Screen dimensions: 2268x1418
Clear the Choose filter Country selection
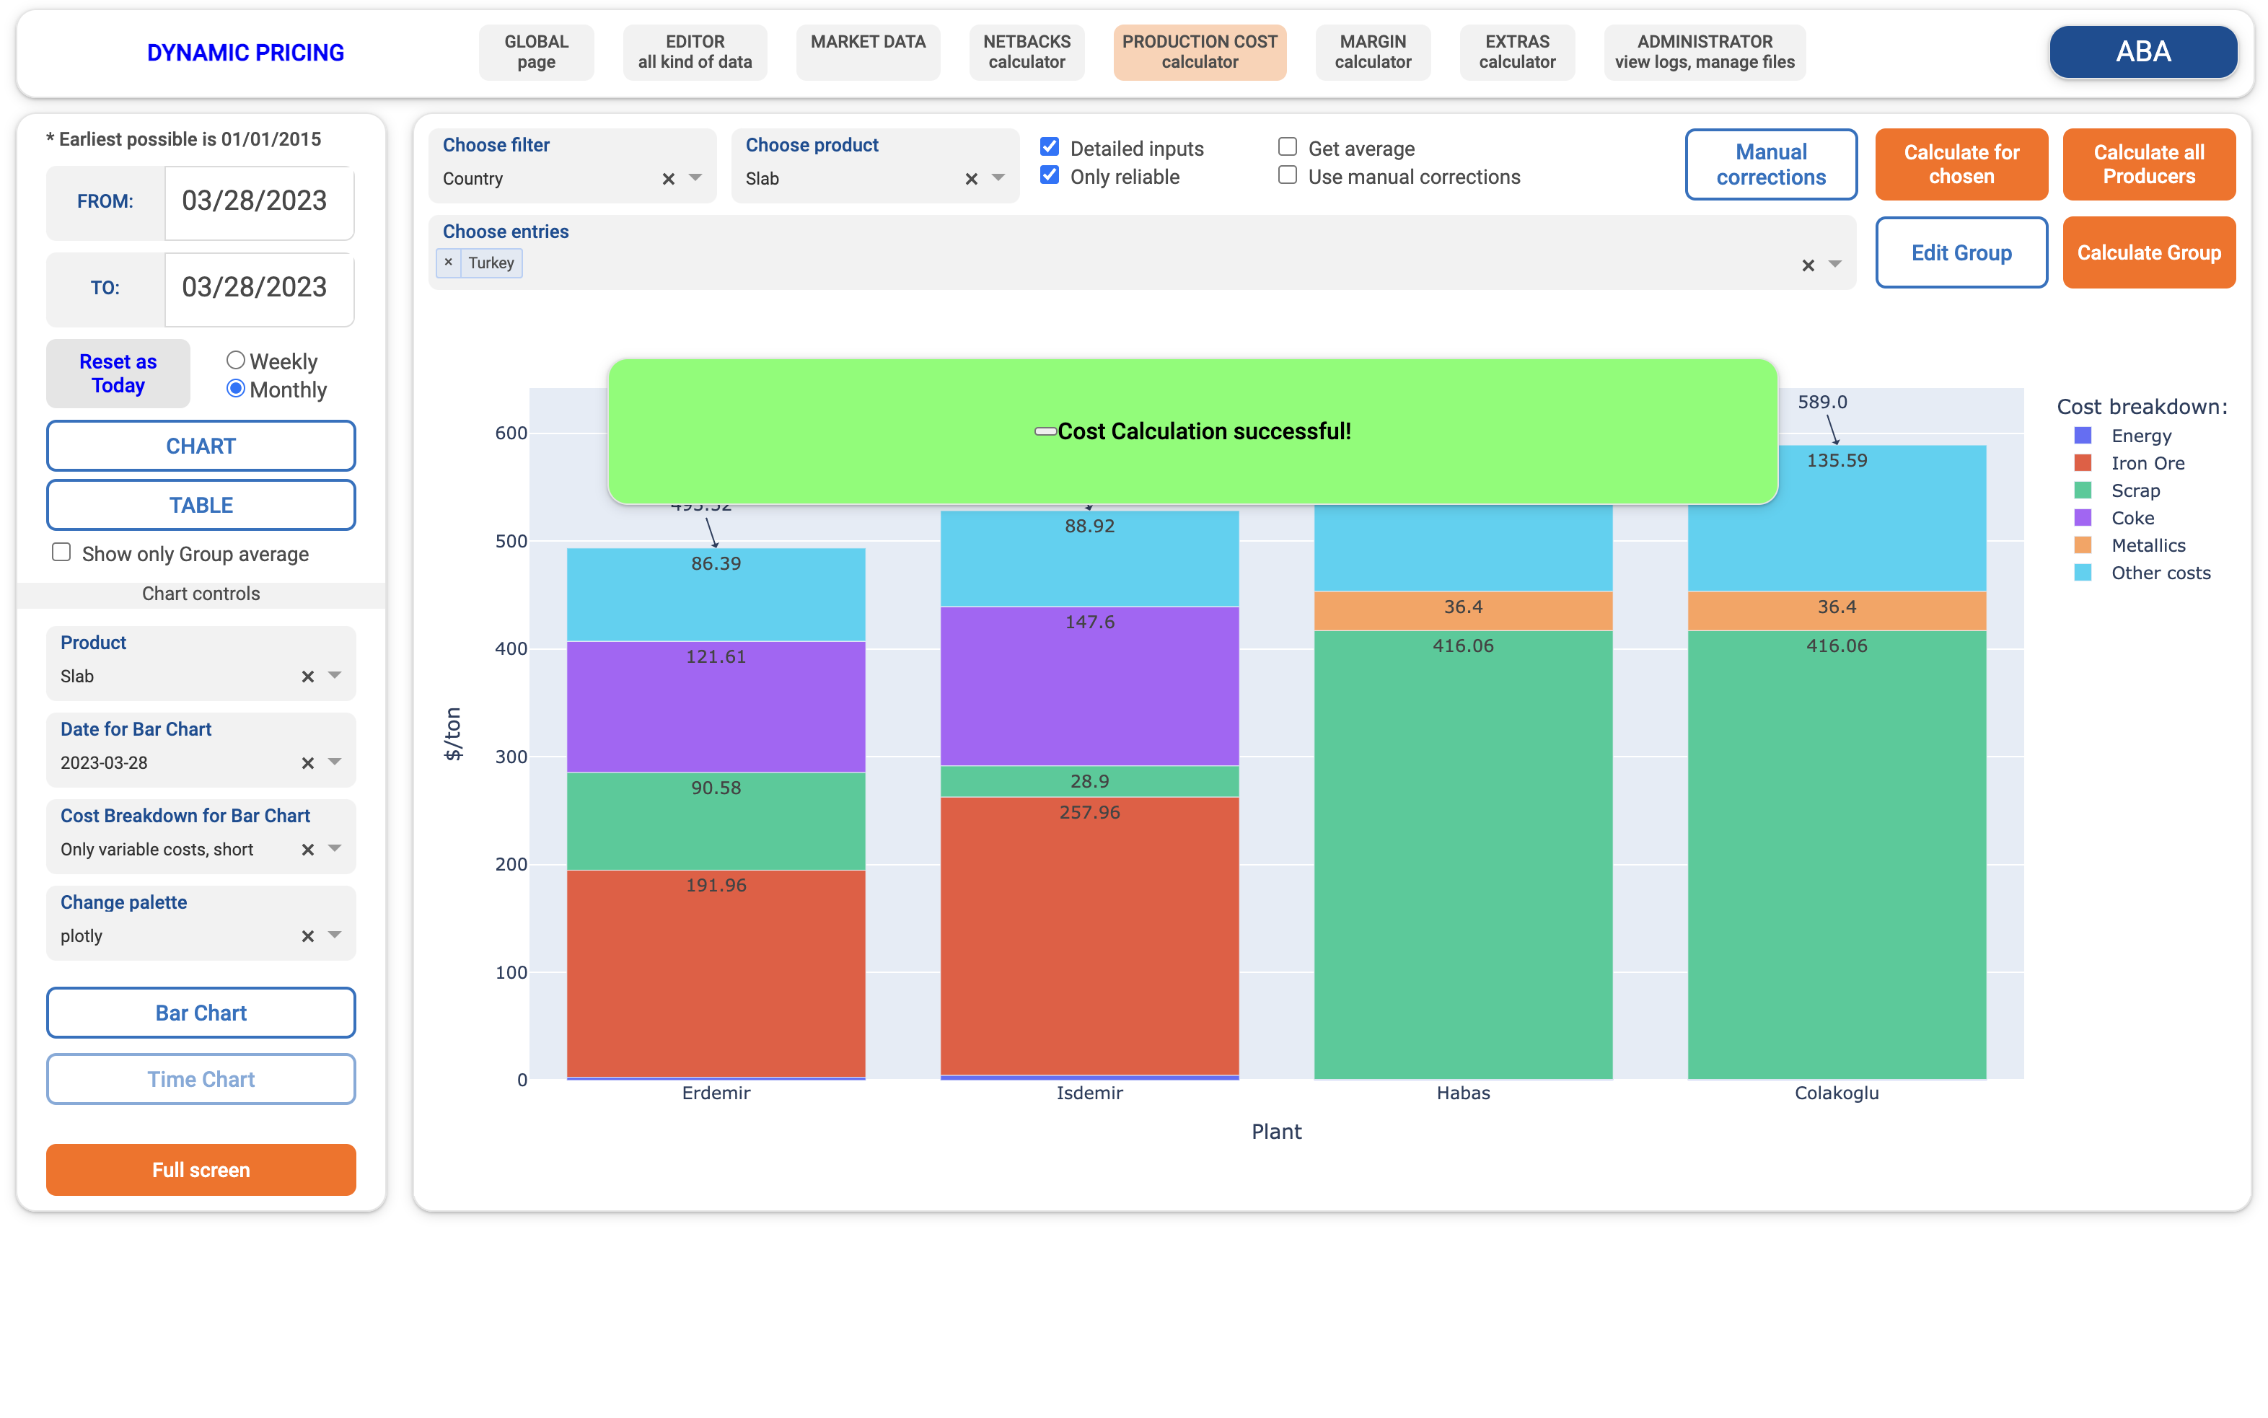668,178
